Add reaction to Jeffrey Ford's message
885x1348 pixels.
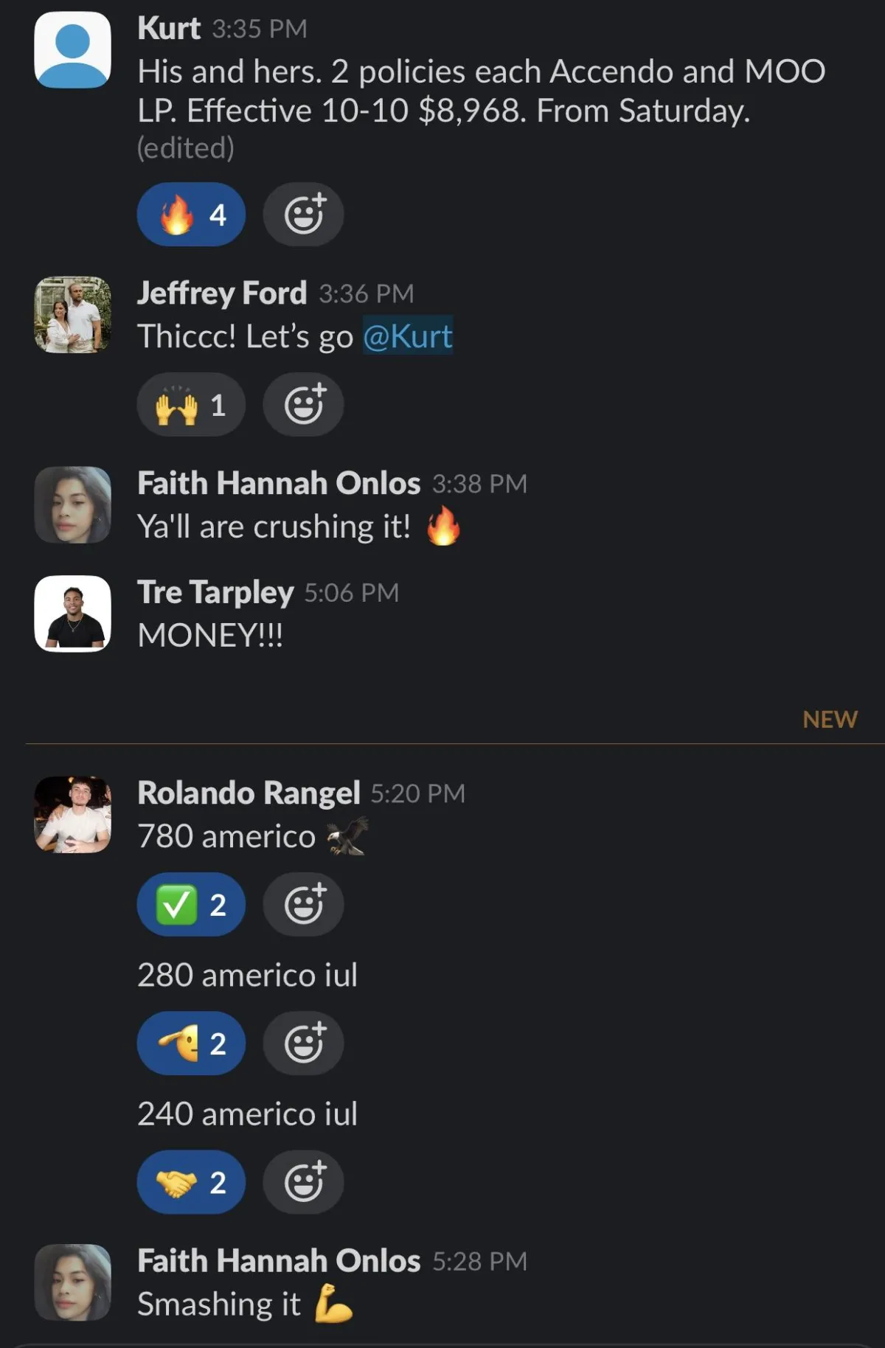click(303, 404)
